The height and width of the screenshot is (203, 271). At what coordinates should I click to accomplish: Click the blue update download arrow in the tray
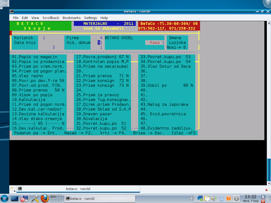tap(221, 198)
